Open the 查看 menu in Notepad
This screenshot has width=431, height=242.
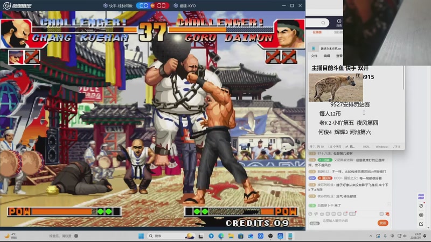(x=339, y=56)
